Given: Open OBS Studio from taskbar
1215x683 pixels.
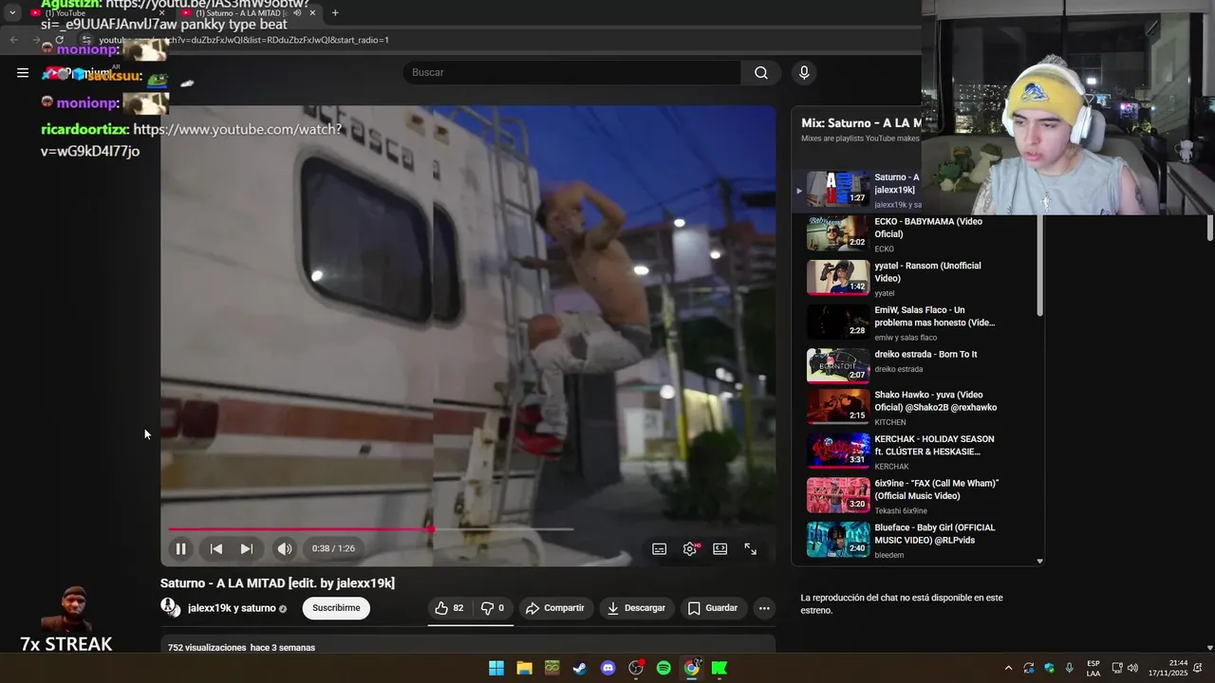Looking at the screenshot, I should point(636,668).
